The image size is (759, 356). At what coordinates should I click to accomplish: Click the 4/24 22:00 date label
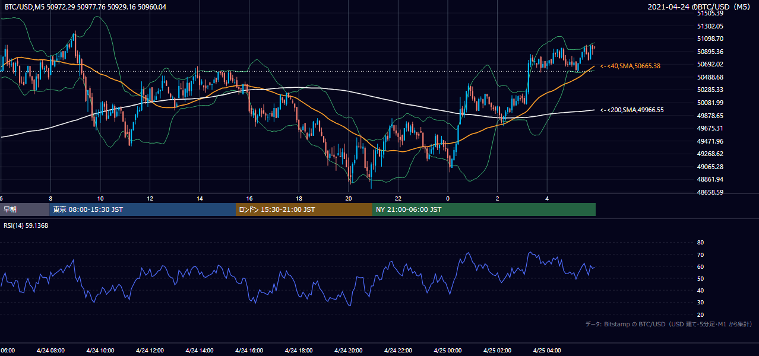[398, 350]
